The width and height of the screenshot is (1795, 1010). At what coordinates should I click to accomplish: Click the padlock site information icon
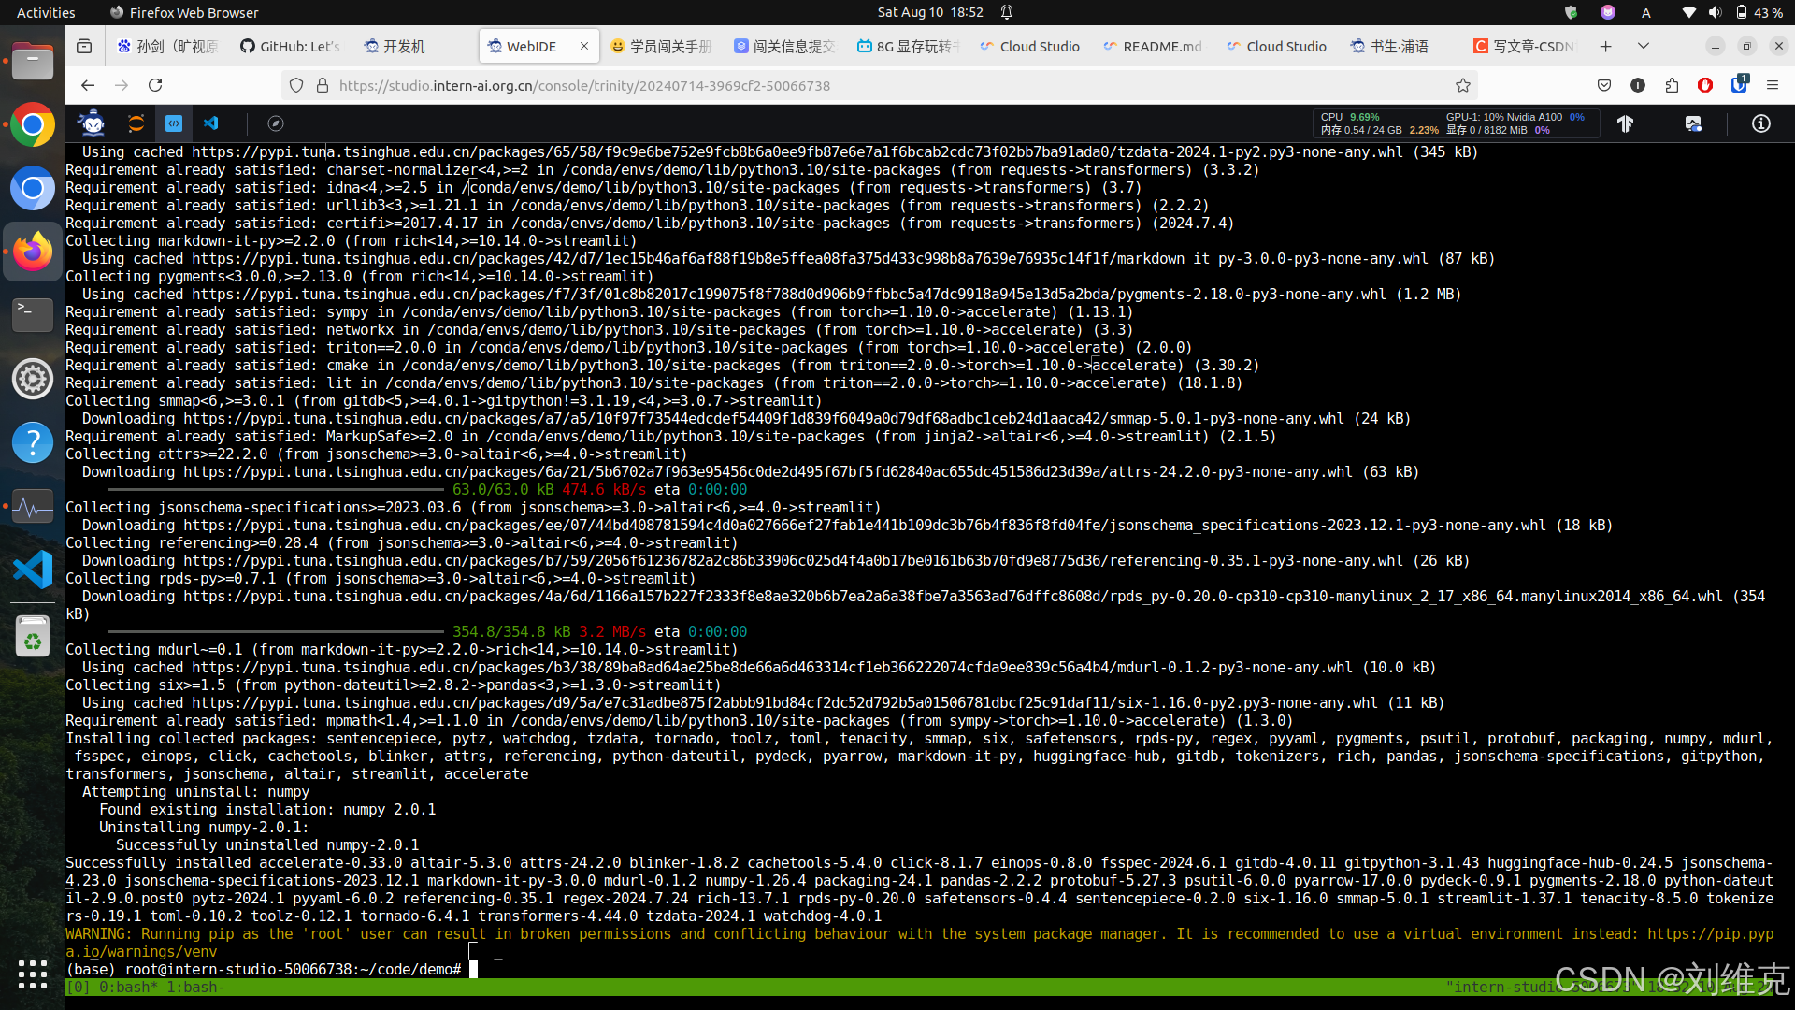pos(323,85)
